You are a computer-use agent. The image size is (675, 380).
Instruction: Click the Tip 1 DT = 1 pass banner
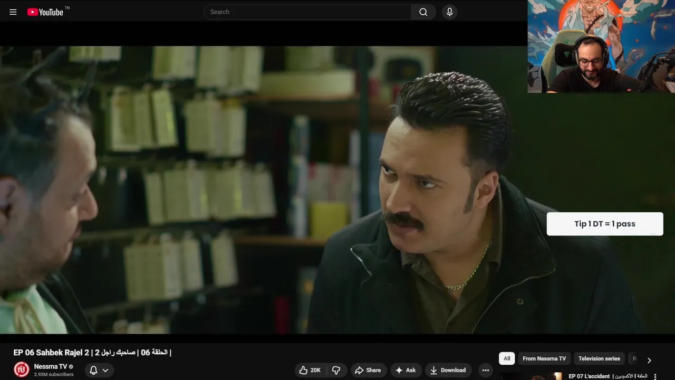coord(605,224)
